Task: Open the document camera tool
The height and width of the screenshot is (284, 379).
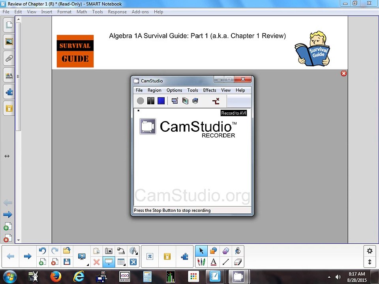Action: tap(121, 251)
